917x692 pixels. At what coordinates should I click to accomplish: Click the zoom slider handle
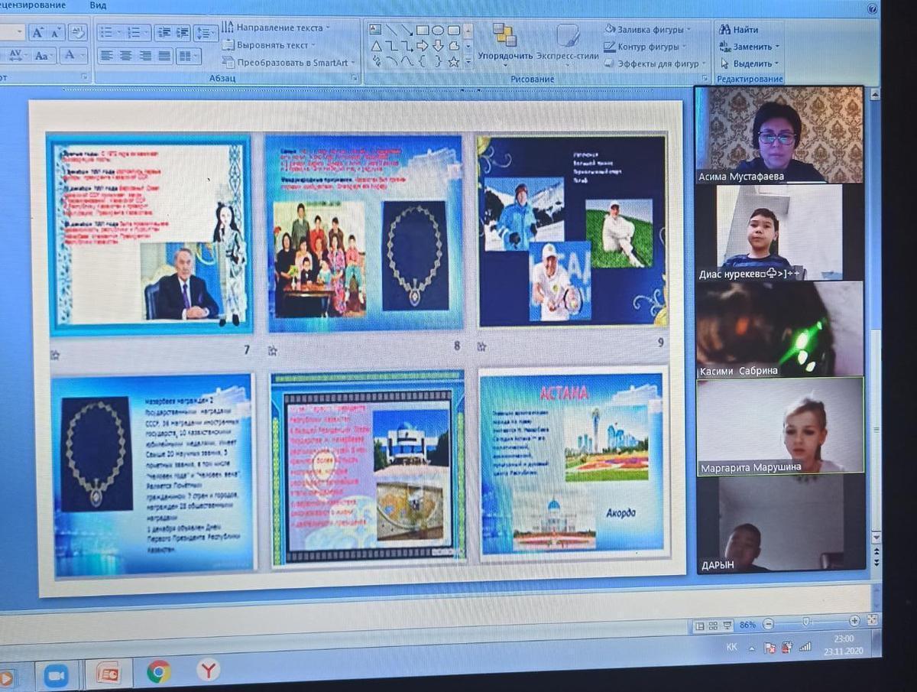[x=806, y=623]
